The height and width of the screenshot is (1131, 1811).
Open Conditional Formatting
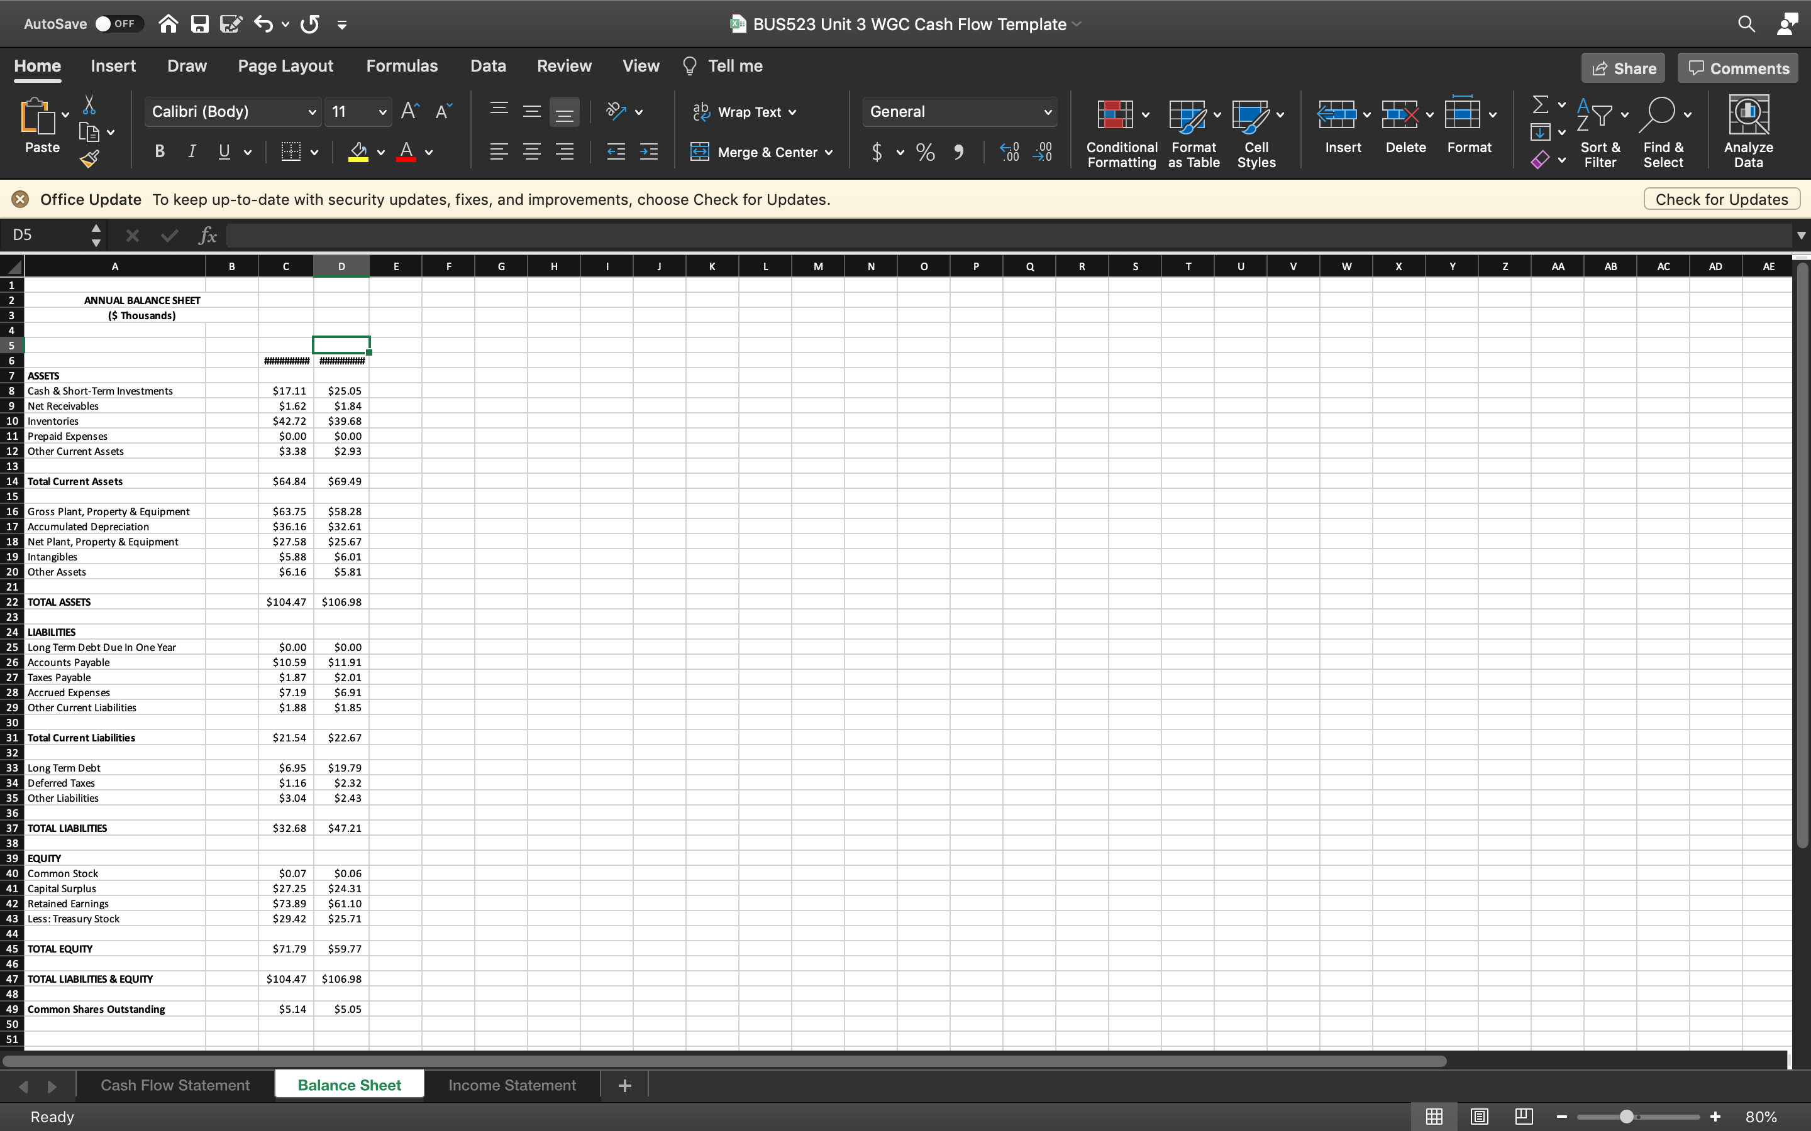coord(1121,133)
